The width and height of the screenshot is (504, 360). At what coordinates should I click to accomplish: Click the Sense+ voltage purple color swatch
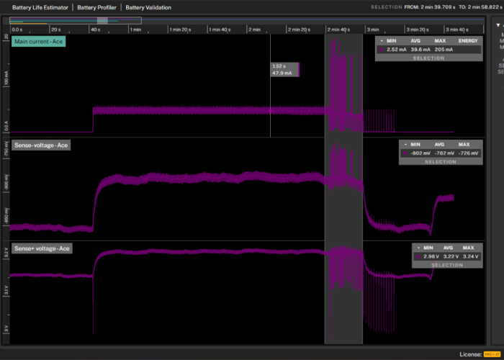418,256
